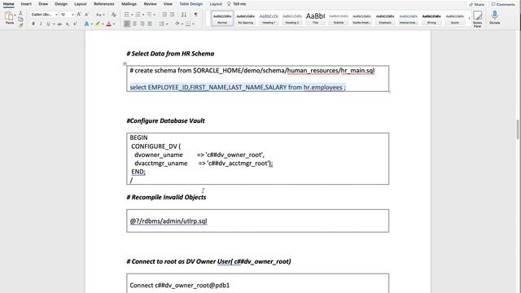The image size is (521, 293).
Task: Decrease font size with smaller A icon
Action: coord(87,15)
